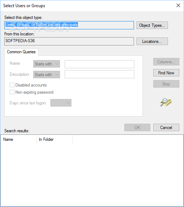Close the Select Users or Groups dialog
This screenshot has height=207, width=184.
178,6
